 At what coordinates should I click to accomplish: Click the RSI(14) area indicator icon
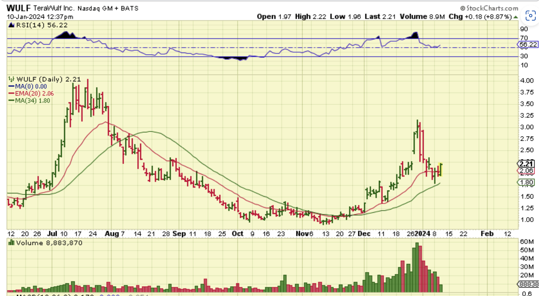pos(11,25)
